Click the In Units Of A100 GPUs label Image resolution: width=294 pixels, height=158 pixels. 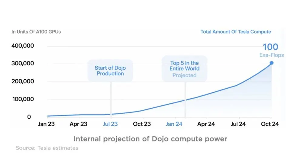(x=36, y=32)
